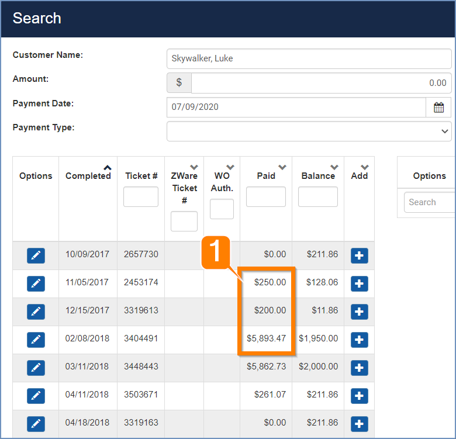Sort the table by Balance column
The width and height of the screenshot is (456, 439).
334,168
